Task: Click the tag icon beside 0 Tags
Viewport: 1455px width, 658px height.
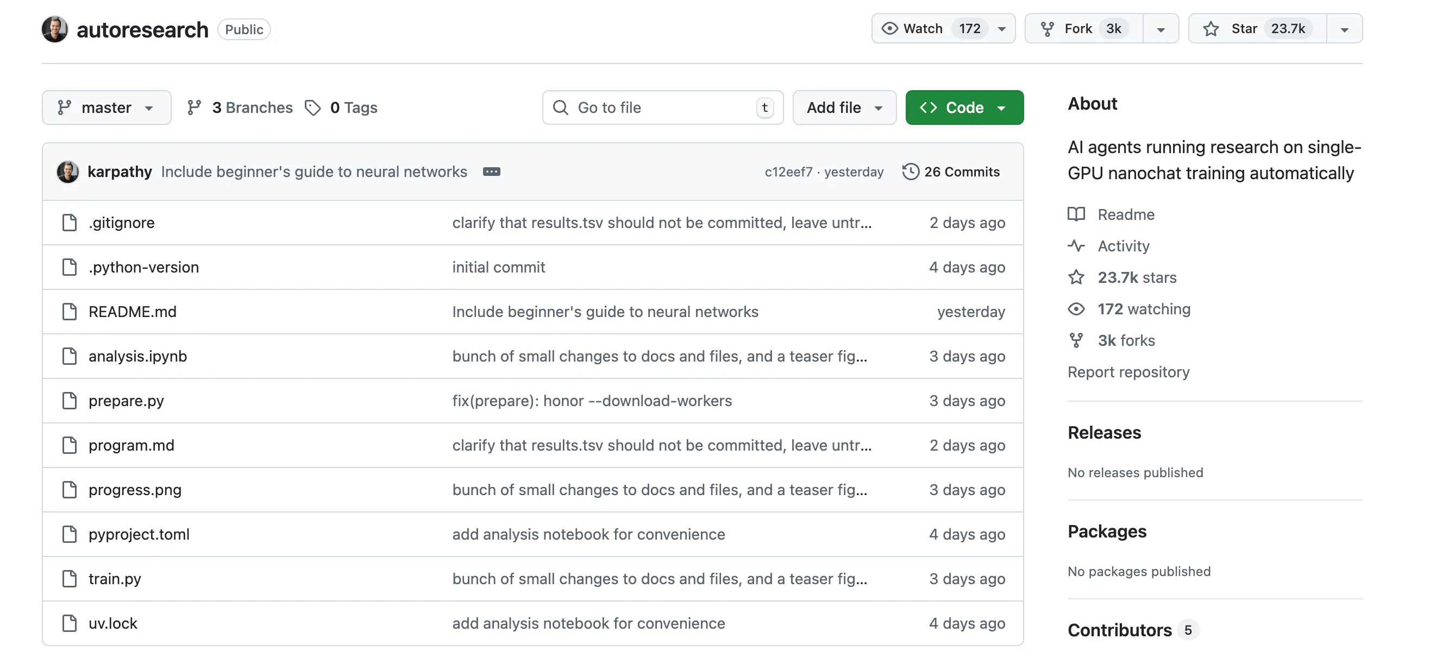Action: (x=312, y=107)
